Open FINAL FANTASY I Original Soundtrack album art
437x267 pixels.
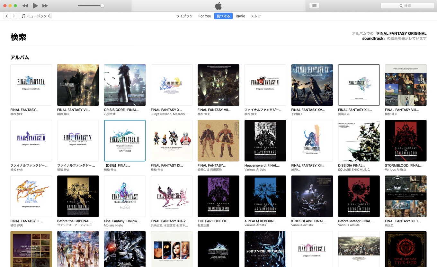coord(31,85)
